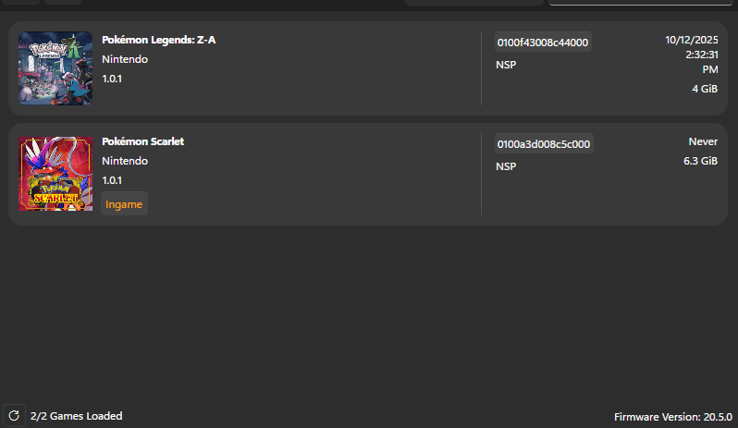Click the Ingame status badge

124,203
